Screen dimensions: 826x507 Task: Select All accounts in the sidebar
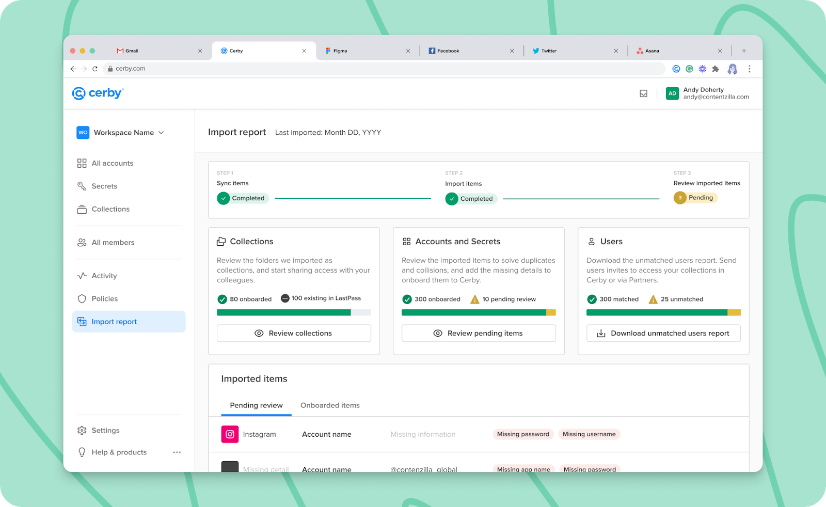point(112,163)
